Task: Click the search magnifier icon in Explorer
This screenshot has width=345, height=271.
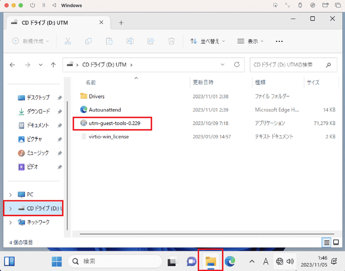Action: point(328,65)
